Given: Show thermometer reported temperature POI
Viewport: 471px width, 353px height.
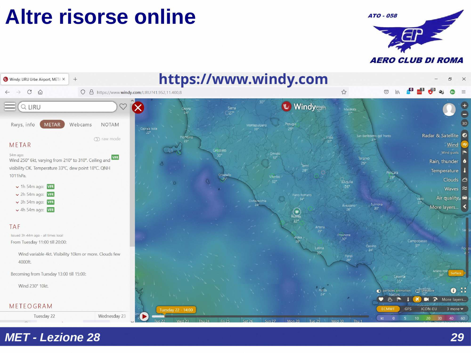Looking at the screenshot, I should pyautogui.click(x=408, y=299).
